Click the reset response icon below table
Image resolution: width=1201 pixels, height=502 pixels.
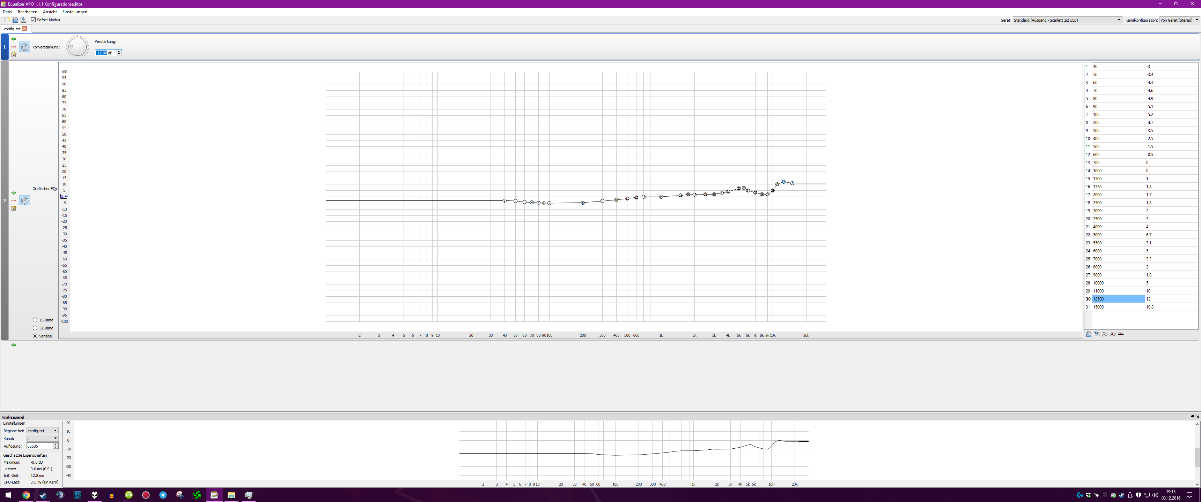click(x=1120, y=334)
